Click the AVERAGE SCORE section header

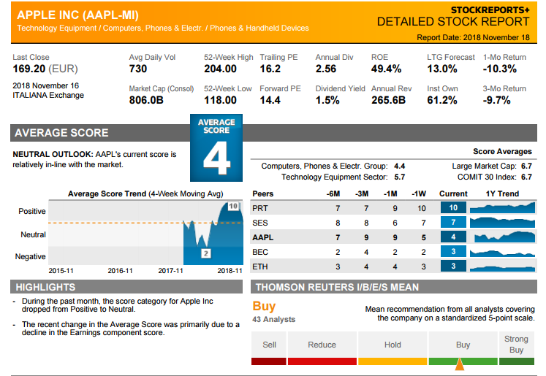[x=61, y=133]
